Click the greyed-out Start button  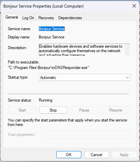(22, 110)
